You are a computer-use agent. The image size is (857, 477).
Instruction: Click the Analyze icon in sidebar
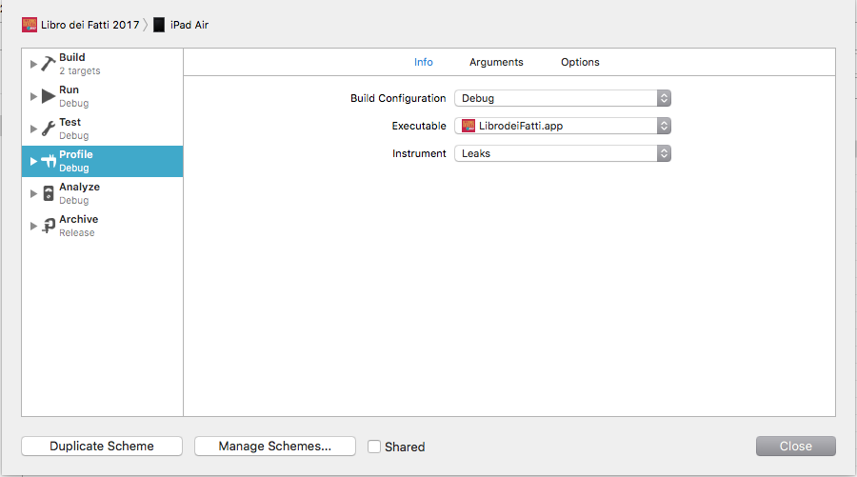point(49,193)
